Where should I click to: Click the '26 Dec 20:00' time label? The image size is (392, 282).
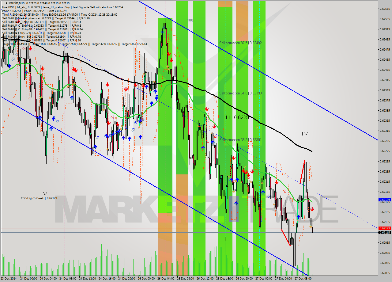click(x=244, y=279)
